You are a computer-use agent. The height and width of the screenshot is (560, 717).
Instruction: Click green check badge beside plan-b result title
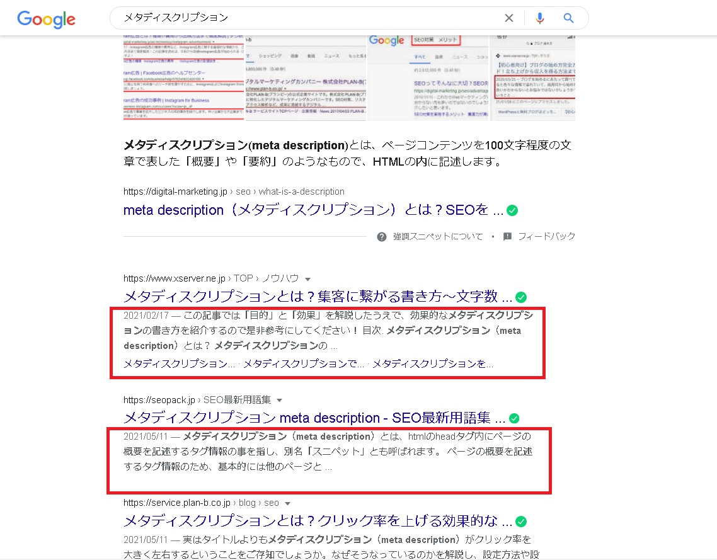pos(521,521)
